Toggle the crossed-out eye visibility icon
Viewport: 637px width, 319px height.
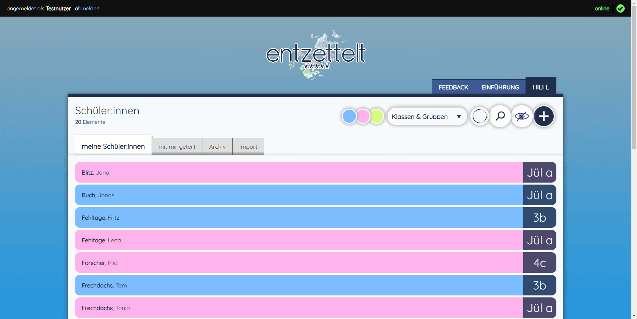pos(522,116)
